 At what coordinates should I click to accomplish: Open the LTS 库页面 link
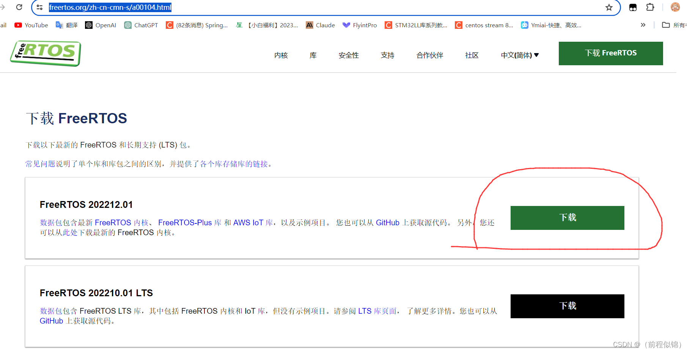[377, 311]
